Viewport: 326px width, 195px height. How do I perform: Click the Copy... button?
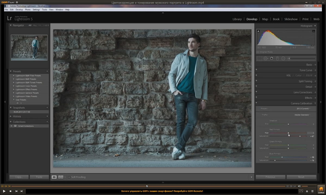tap(19, 177)
